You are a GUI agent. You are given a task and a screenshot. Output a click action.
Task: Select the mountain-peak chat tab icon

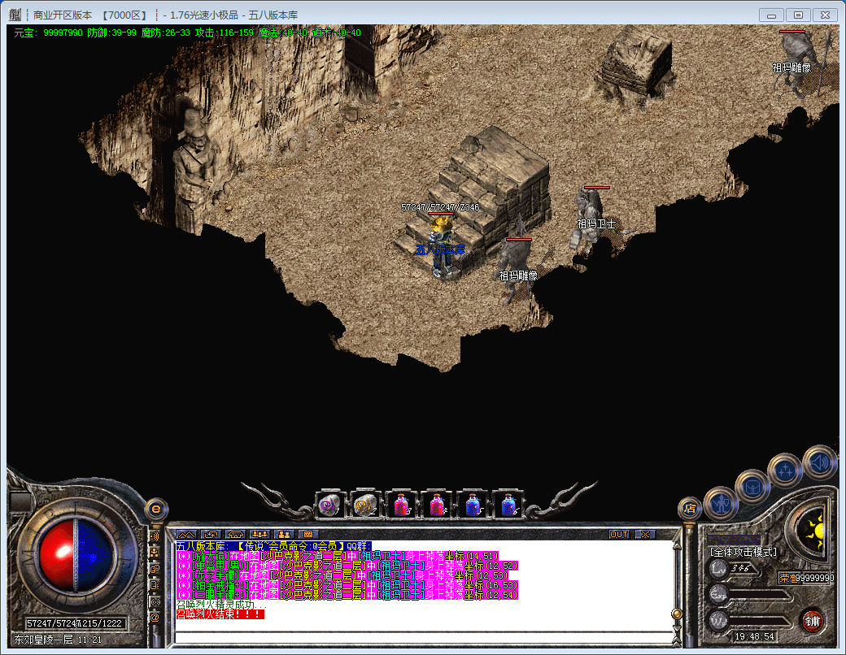point(186,534)
